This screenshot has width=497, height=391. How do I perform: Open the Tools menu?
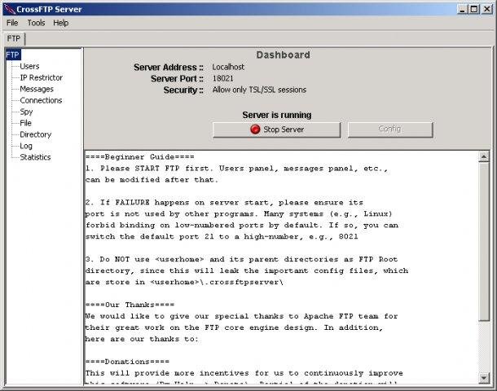point(36,23)
